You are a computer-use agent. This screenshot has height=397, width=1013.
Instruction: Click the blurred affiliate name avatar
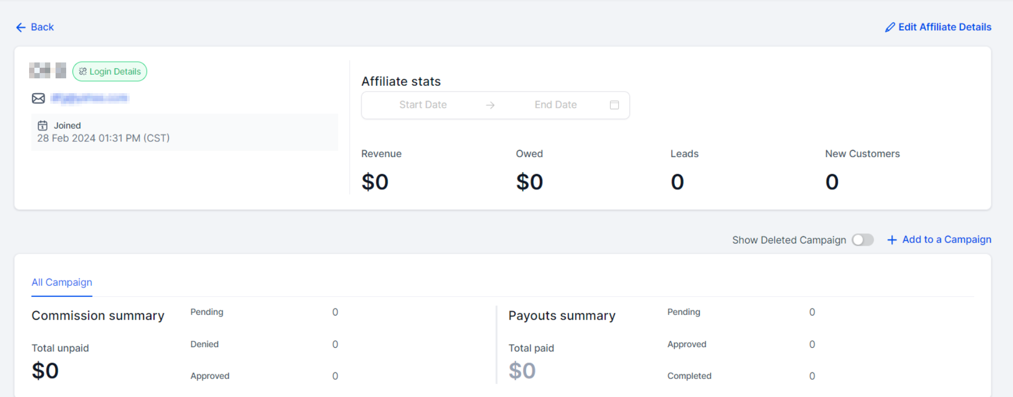tap(48, 70)
